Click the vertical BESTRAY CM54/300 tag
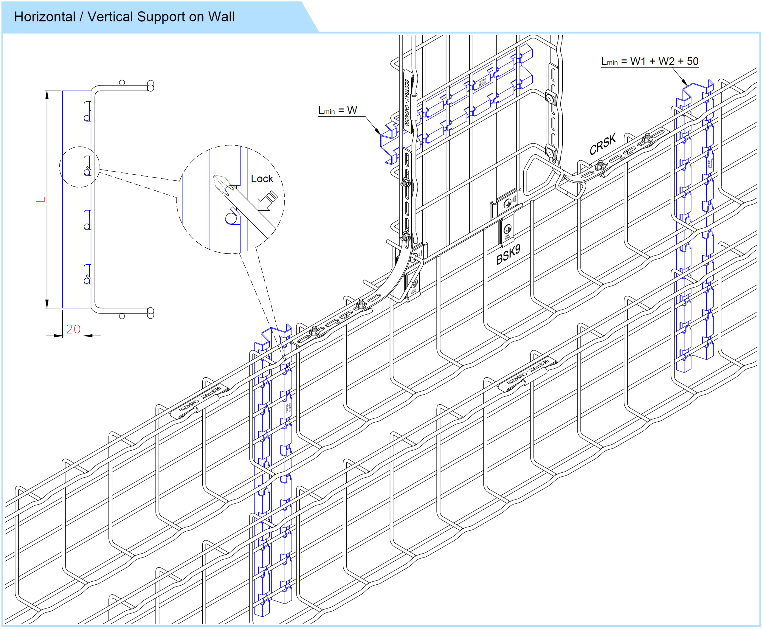763x630 pixels. pos(408,102)
